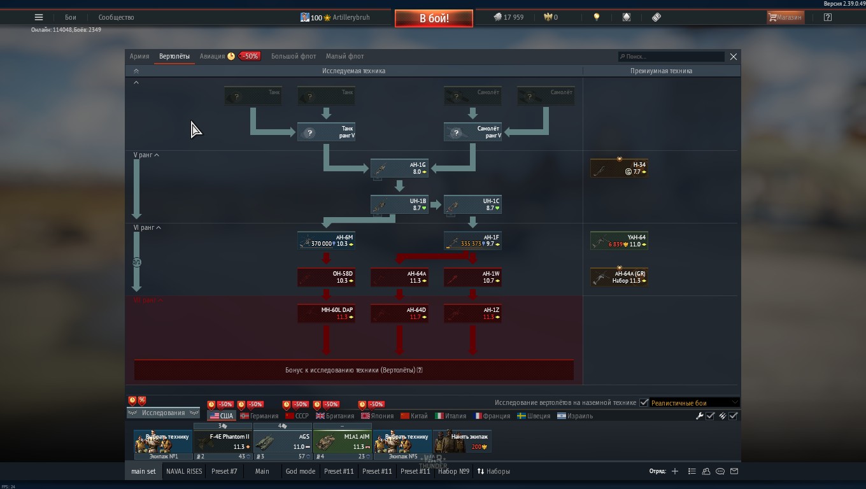Select the AH-1Z helicopter card
The height and width of the screenshot is (489, 866).
coord(472,313)
